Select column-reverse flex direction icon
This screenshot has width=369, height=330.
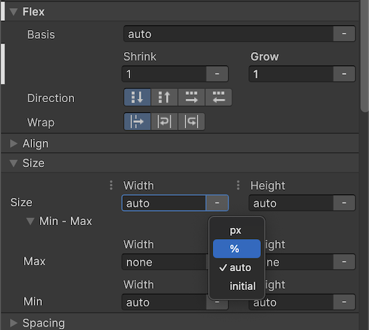pos(164,98)
